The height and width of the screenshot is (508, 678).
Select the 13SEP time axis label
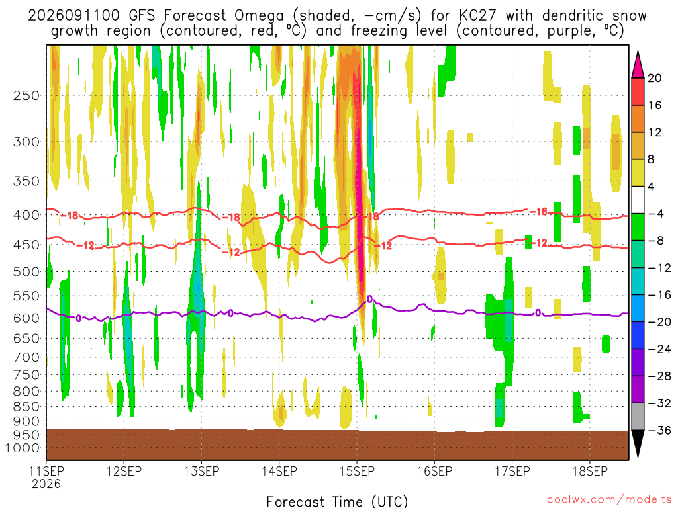[x=201, y=471]
